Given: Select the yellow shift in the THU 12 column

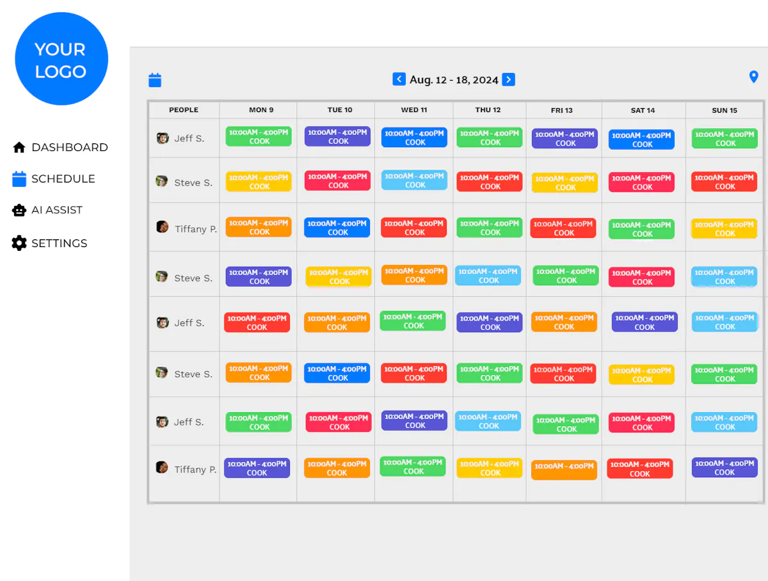Looking at the screenshot, I should coord(490,468).
